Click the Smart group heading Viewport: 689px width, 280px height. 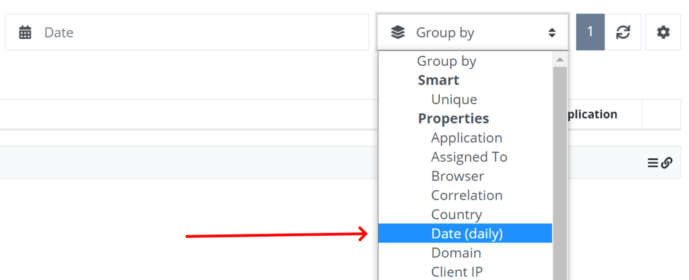pyautogui.click(x=439, y=80)
